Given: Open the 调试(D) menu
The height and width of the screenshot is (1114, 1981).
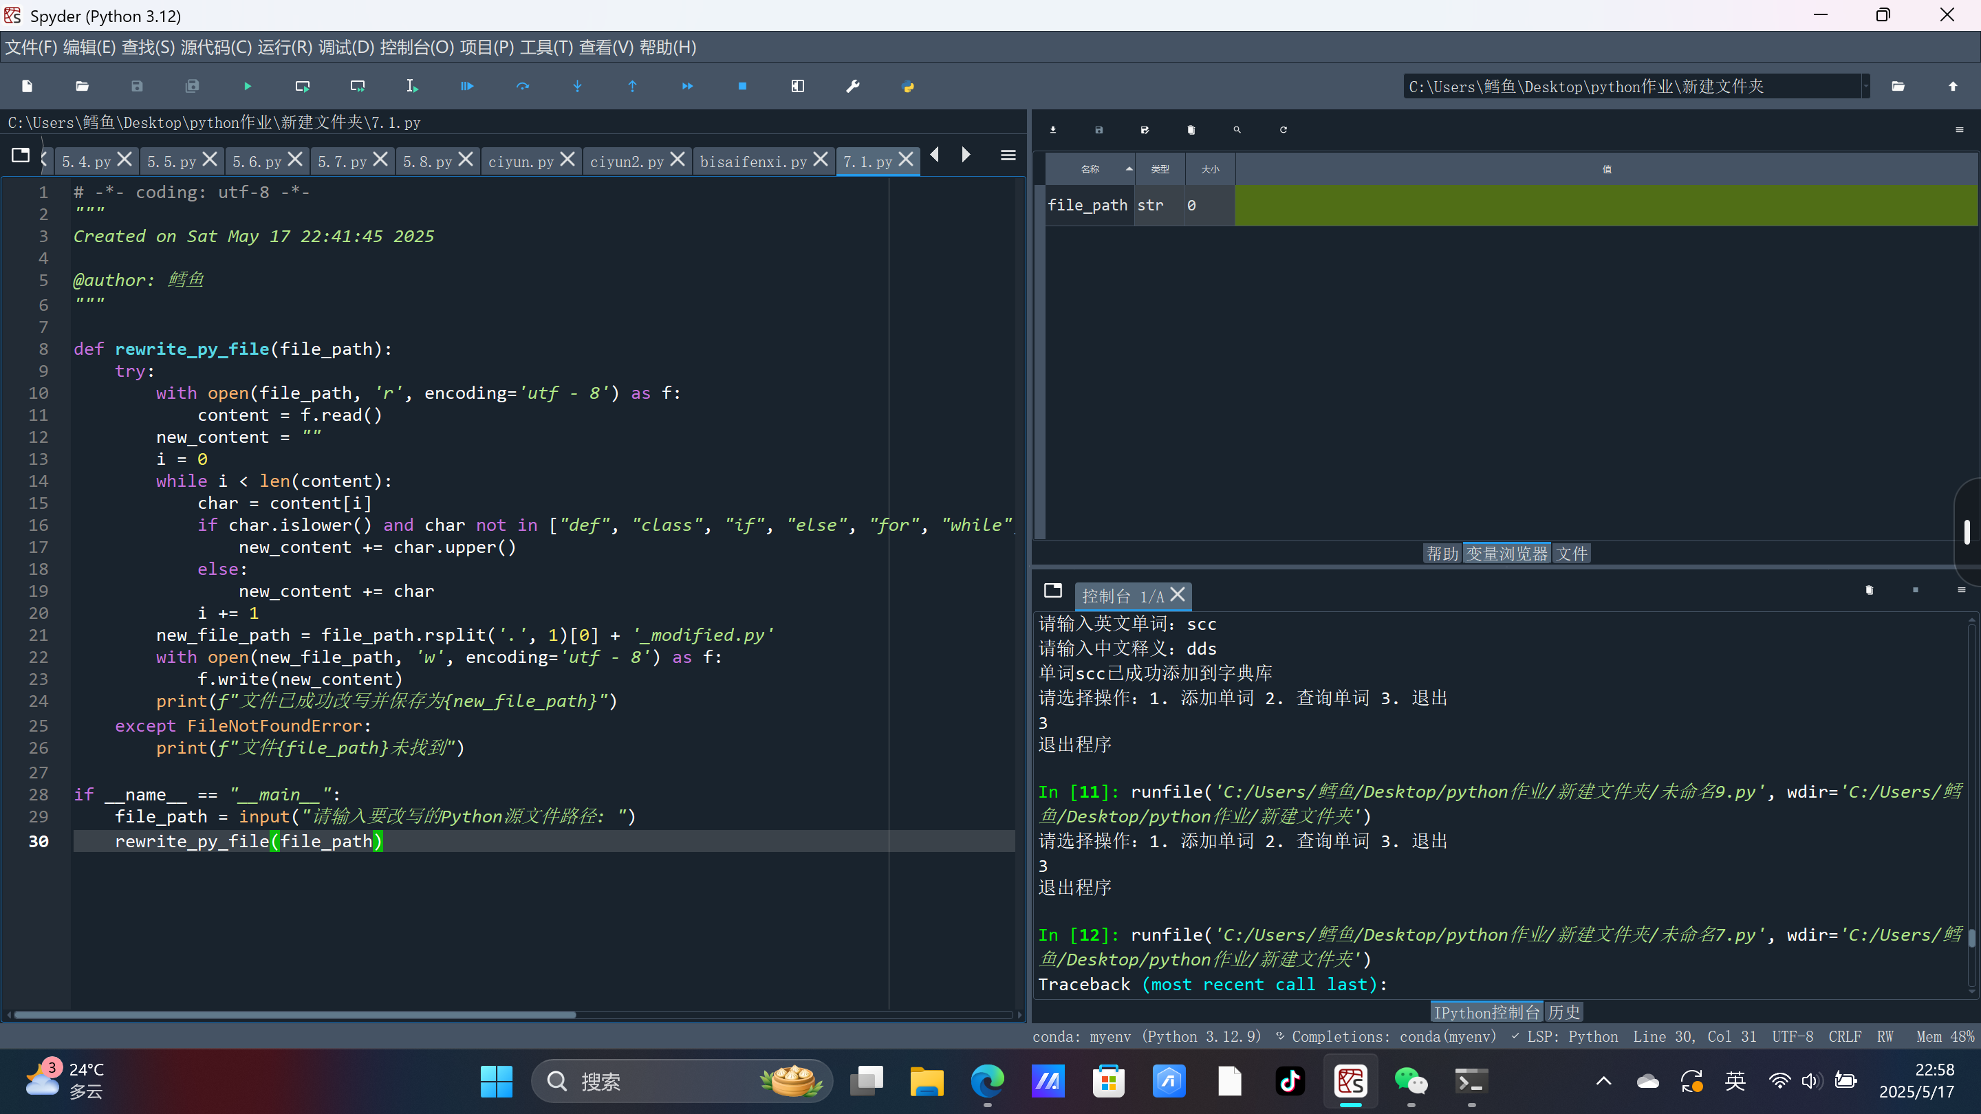Looking at the screenshot, I should coord(346,47).
